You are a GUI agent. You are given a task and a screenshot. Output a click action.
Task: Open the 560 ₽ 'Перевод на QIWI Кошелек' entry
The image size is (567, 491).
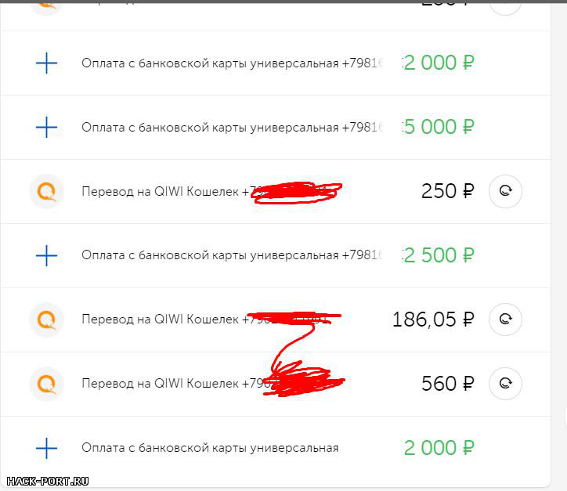coord(275,384)
